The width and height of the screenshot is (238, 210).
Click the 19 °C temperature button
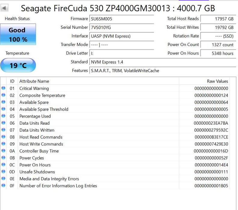tap(18, 65)
